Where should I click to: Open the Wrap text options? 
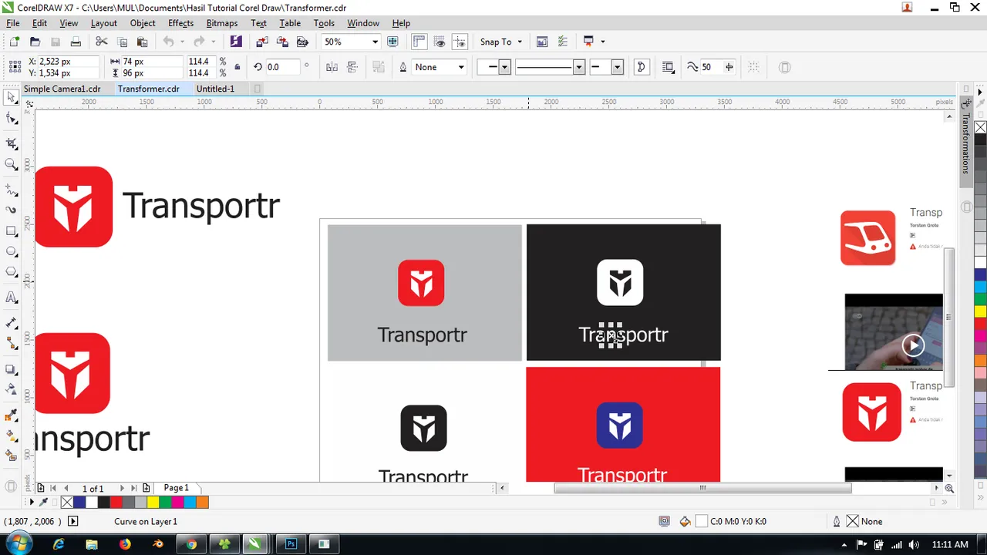[668, 67]
